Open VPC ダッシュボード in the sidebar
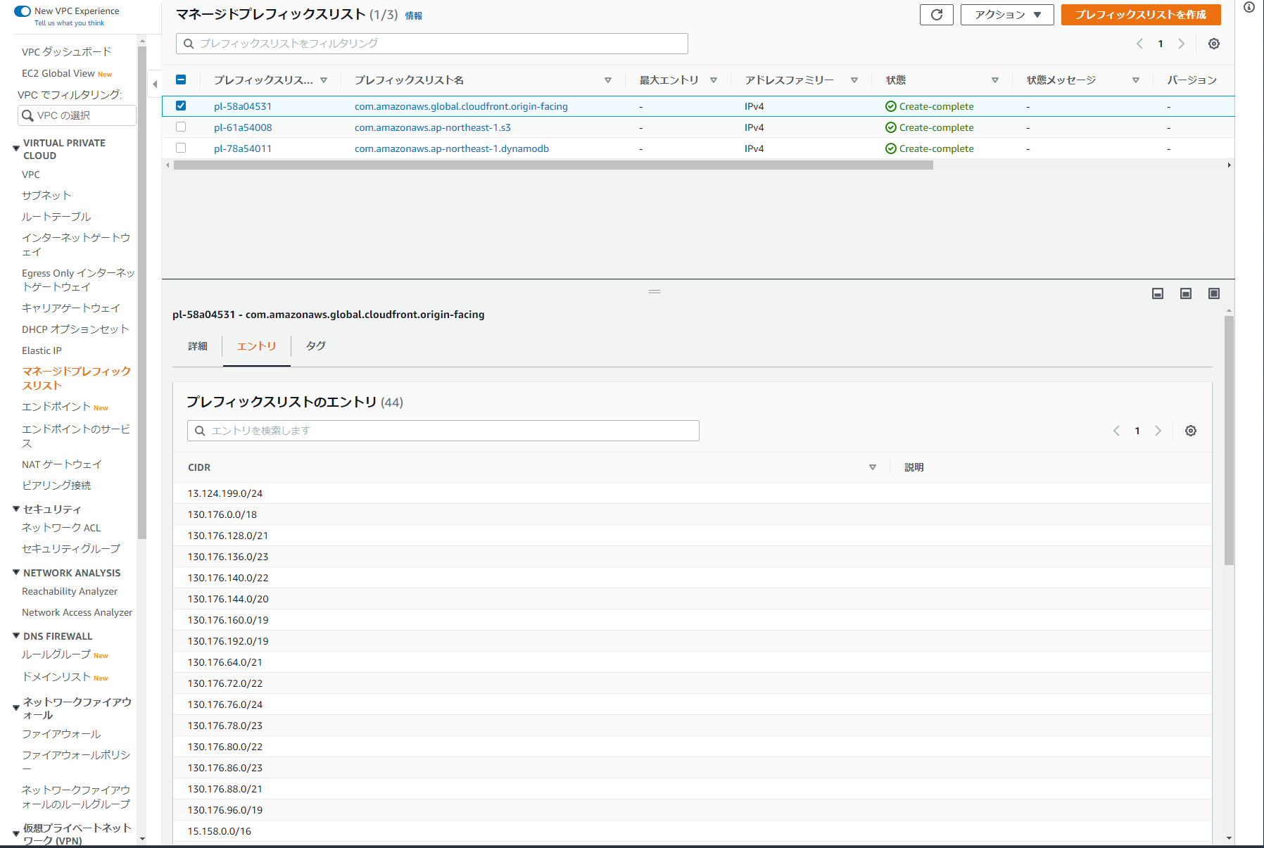1264x848 pixels. coord(67,52)
